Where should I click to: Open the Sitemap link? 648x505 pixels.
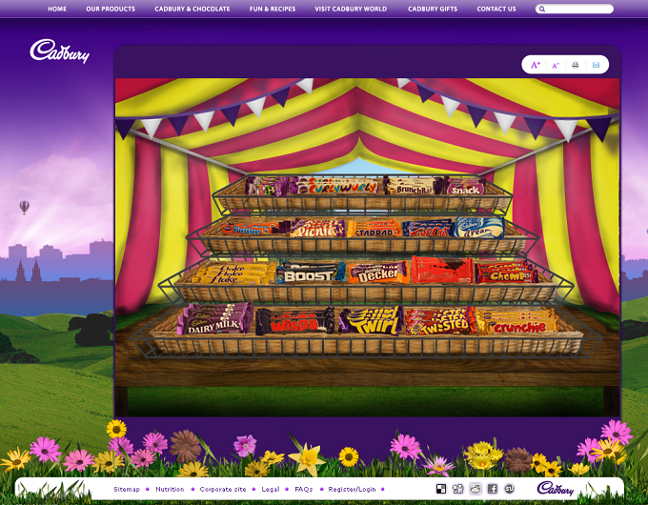127,490
